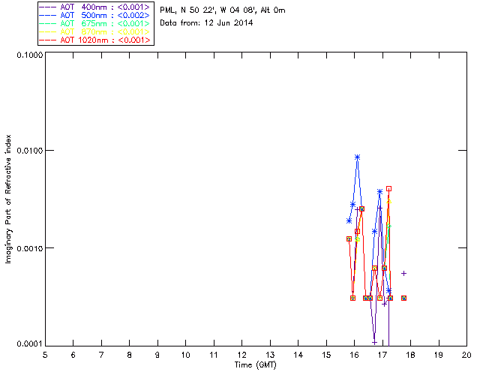Click the purple dashed line sample in legend
This screenshot has height=384, width=480.
48,7
